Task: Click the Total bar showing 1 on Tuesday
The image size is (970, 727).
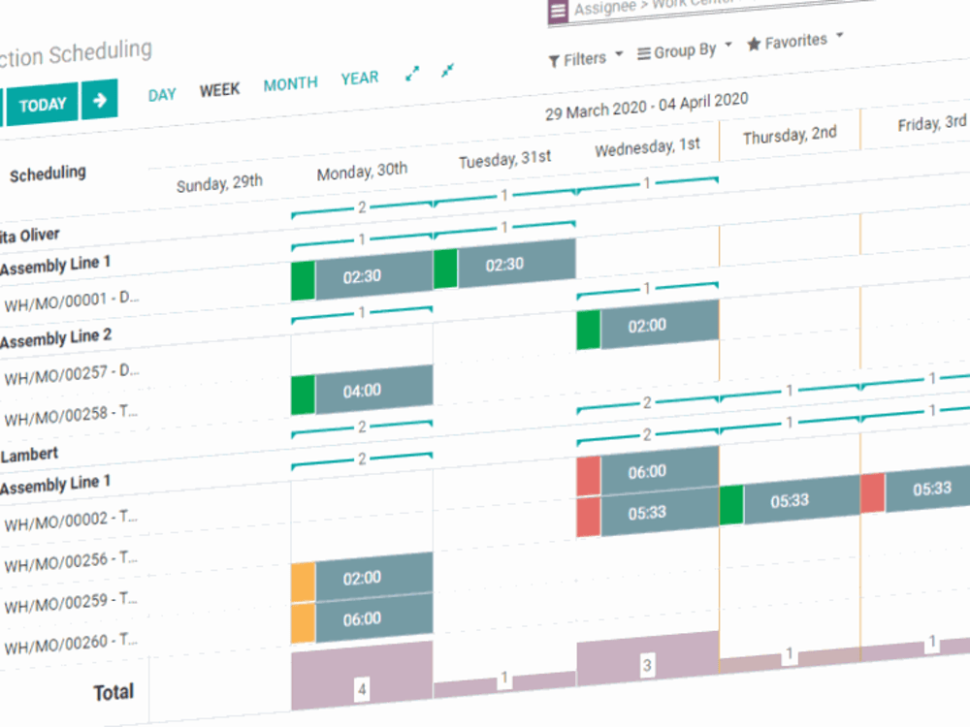Action: pyautogui.click(x=504, y=683)
